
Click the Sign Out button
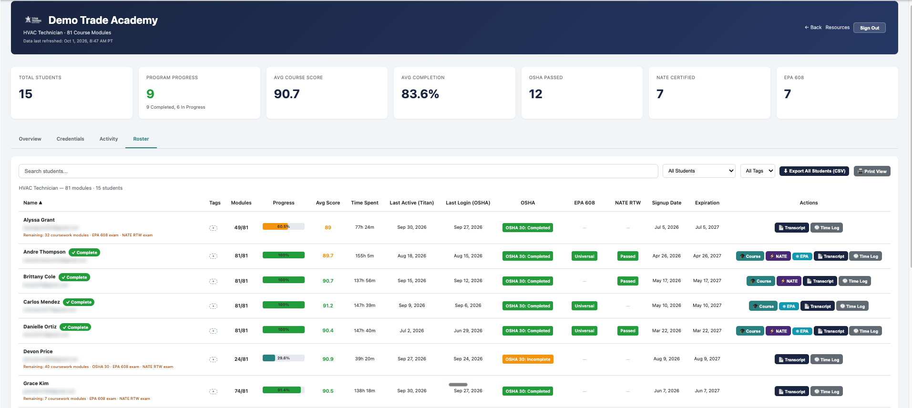[870, 28]
